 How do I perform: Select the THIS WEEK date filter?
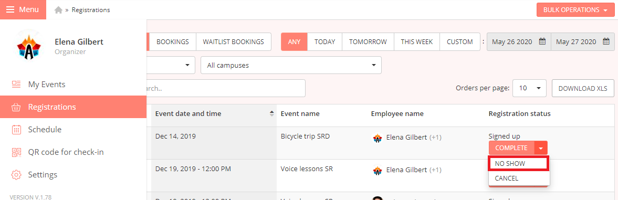[416, 42]
